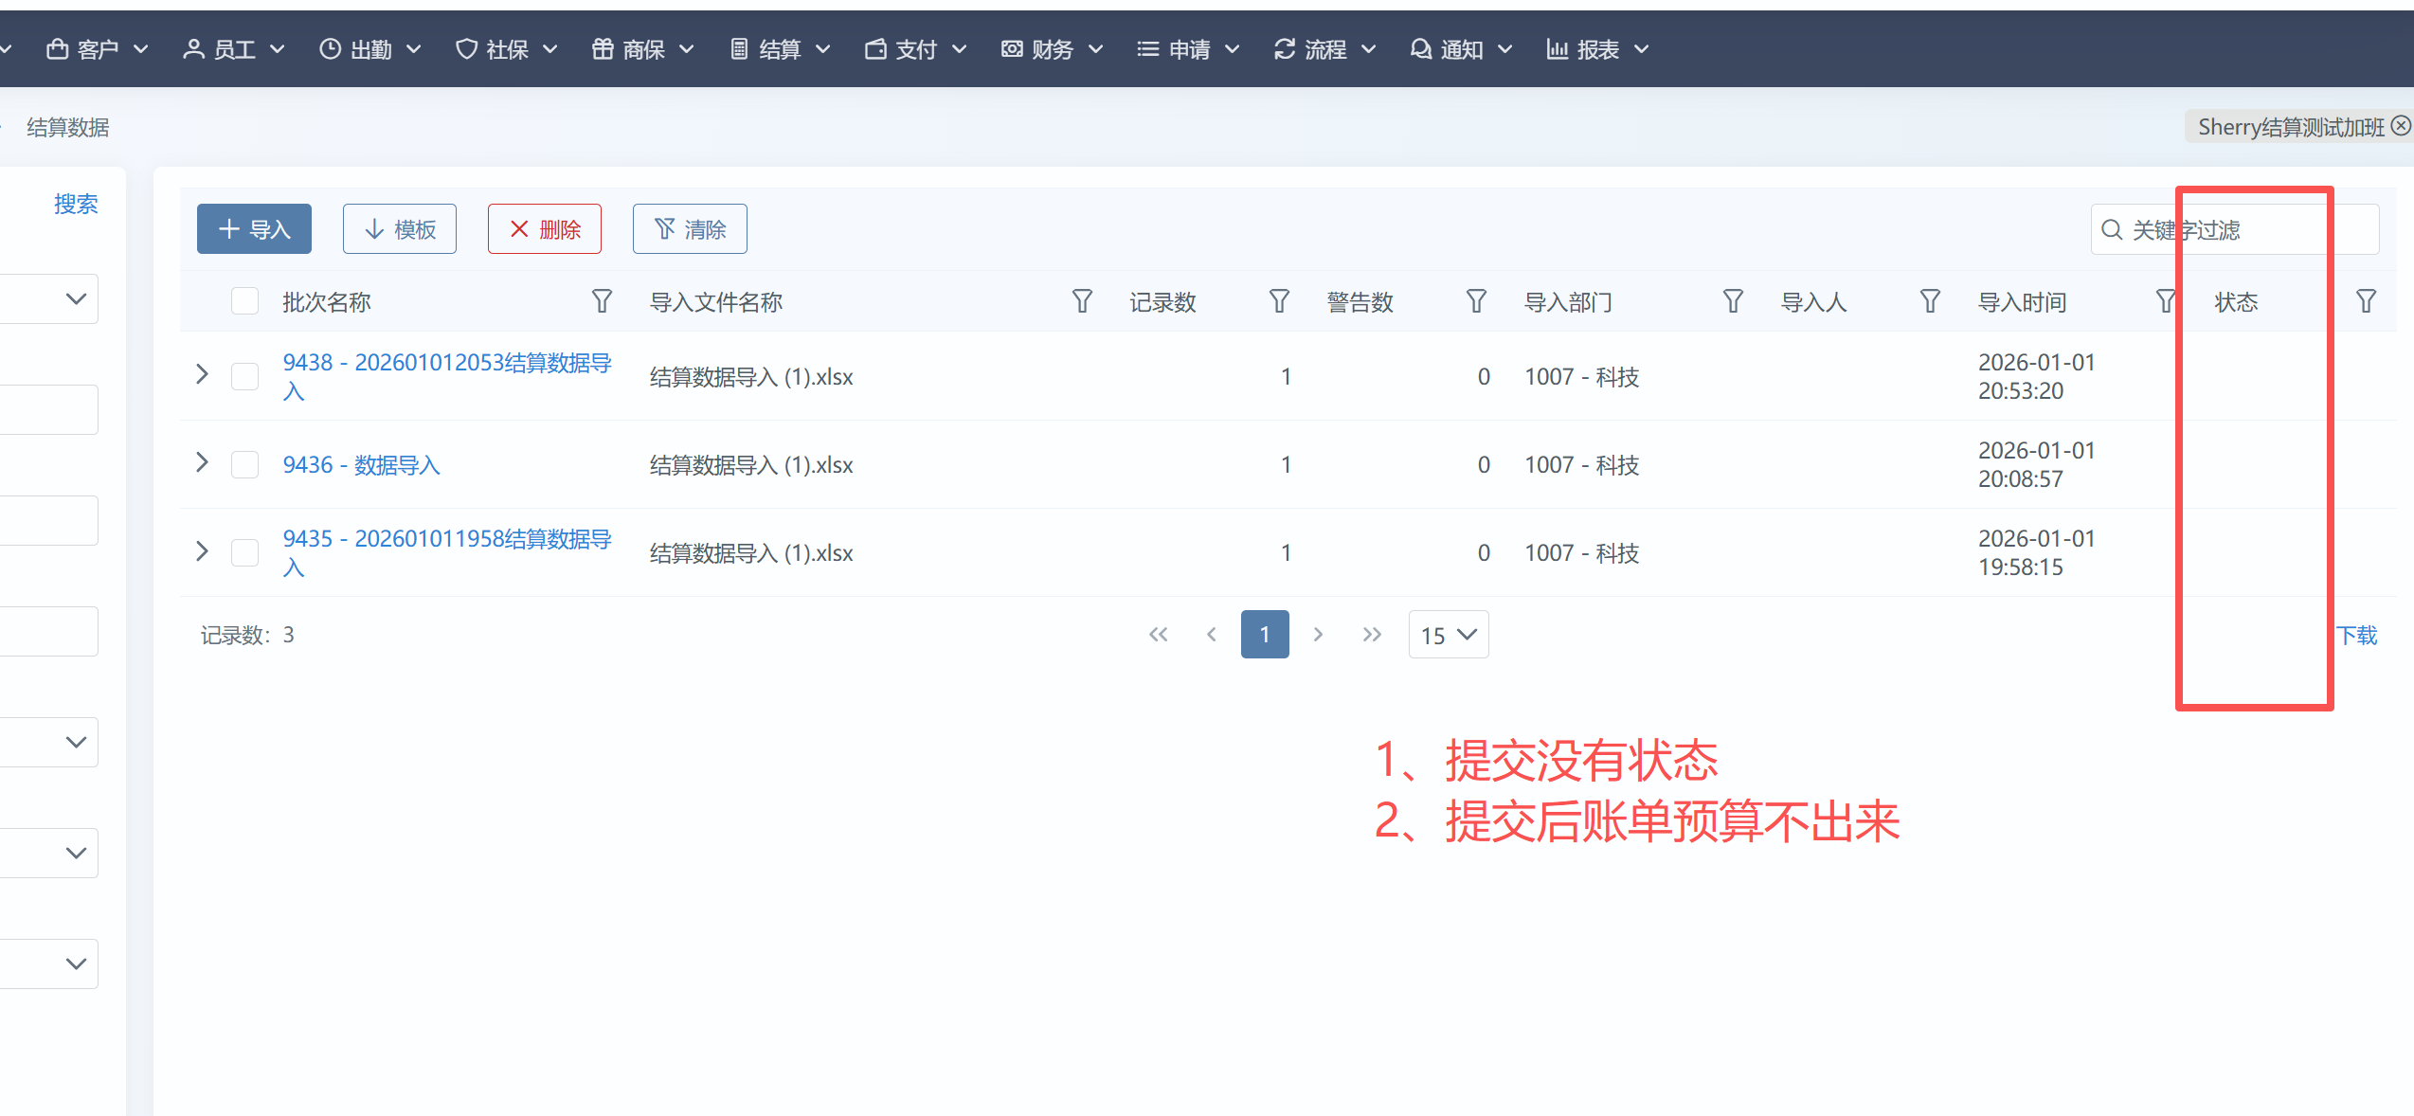Go to the last page
2414x1116 pixels.
(x=1371, y=635)
